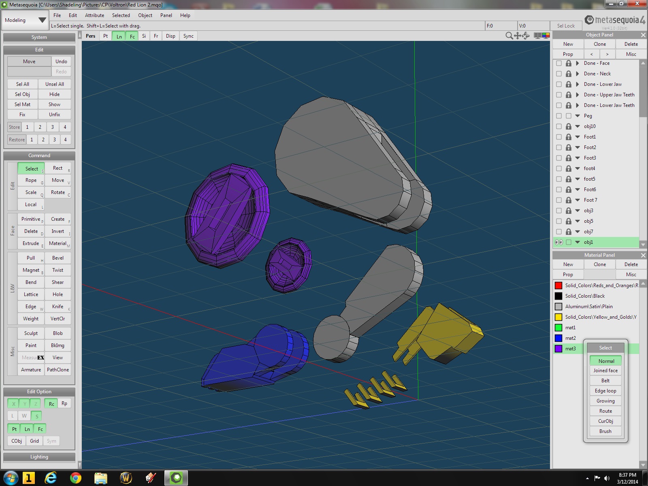Expand the Done - Neck object tree
Image resolution: width=648 pixels, height=486 pixels.
pyautogui.click(x=578, y=74)
